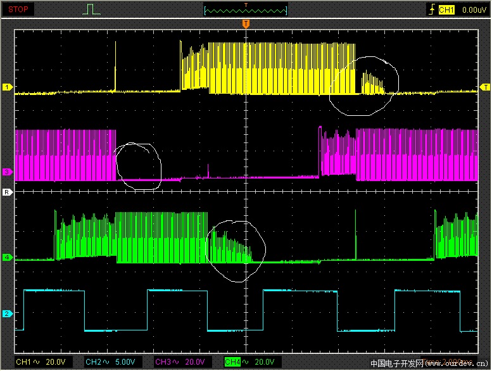Click the 0.00uV trigger level readout
Image resolution: width=492 pixels, height=371 pixels.
coord(474,9)
